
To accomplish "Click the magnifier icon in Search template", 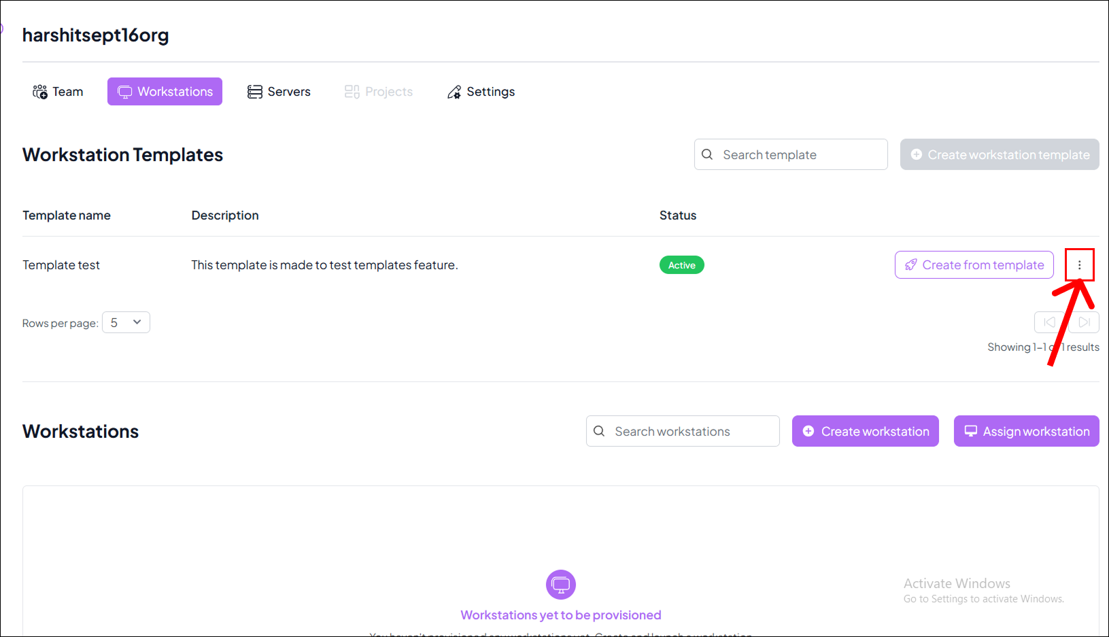I will pyautogui.click(x=707, y=154).
